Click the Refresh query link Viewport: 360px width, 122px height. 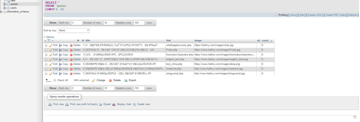pos(352,15)
